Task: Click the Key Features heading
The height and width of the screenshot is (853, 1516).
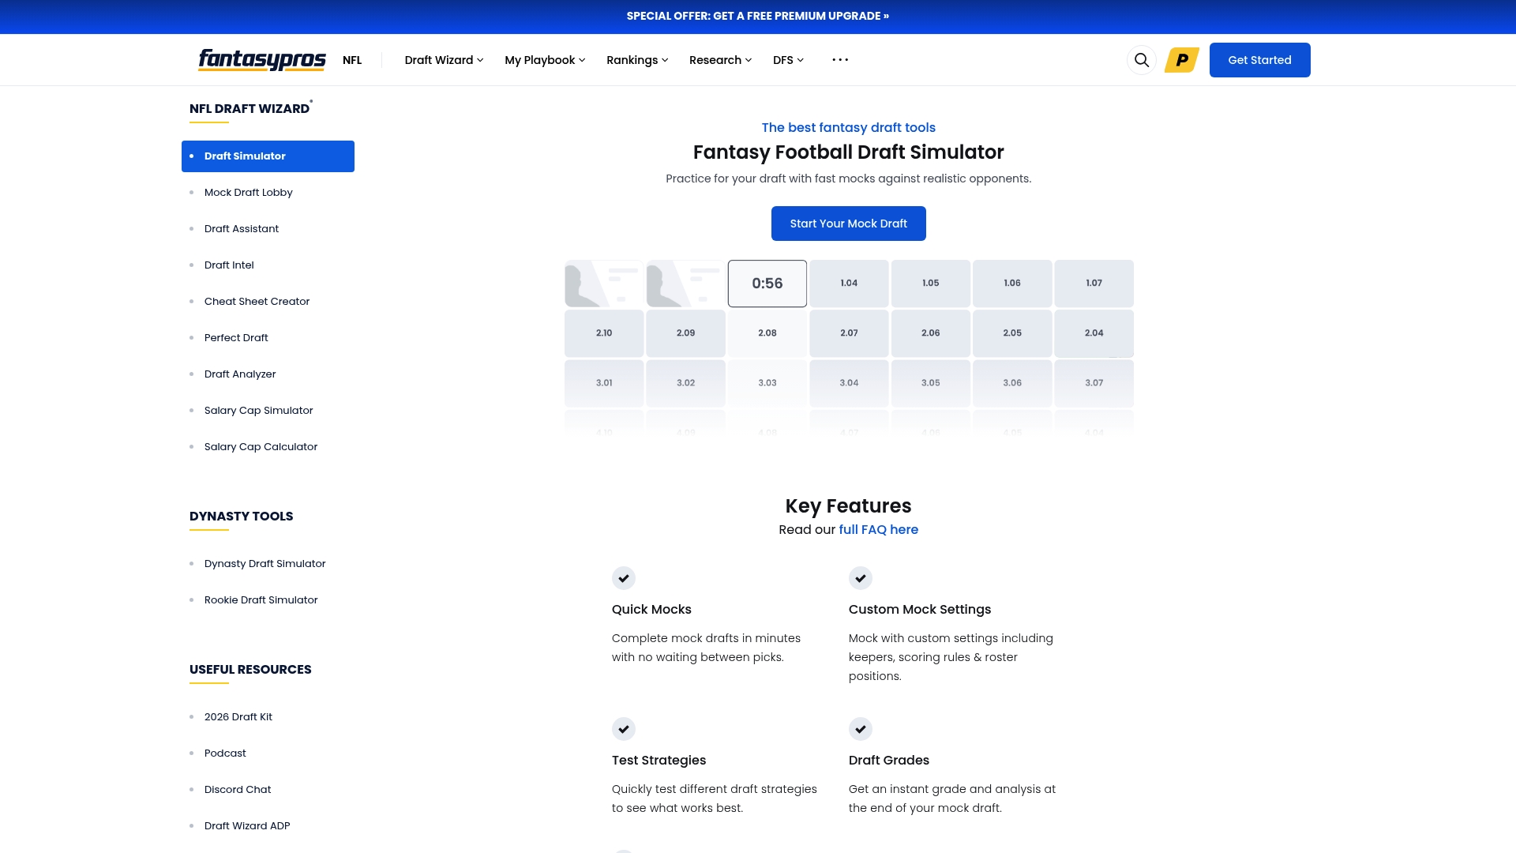Action: point(848,506)
